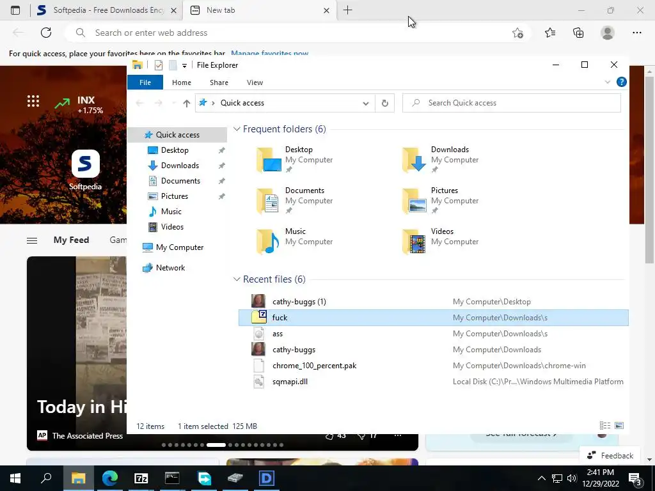Open File Explorer help icon
The width and height of the screenshot is (655, 491).
(x=621, y=82)
